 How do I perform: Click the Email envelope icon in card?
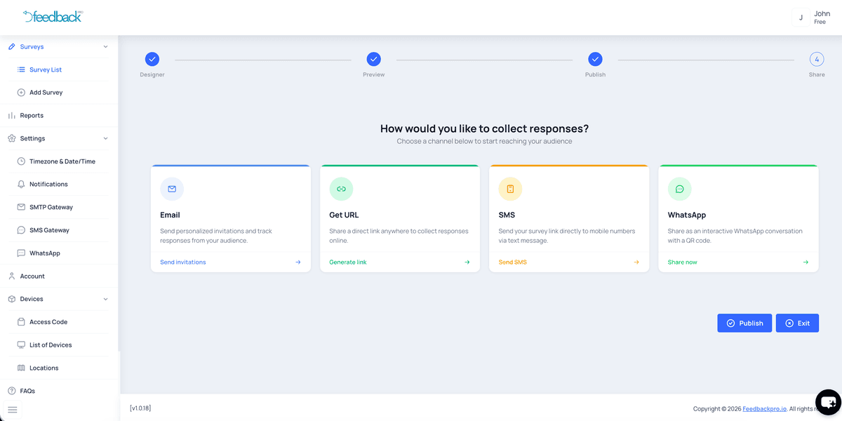[x=172, y=189]
